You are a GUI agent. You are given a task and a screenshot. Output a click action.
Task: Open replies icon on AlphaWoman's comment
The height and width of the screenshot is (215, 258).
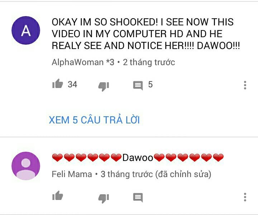pyautogui.click(x=138, y=85)
